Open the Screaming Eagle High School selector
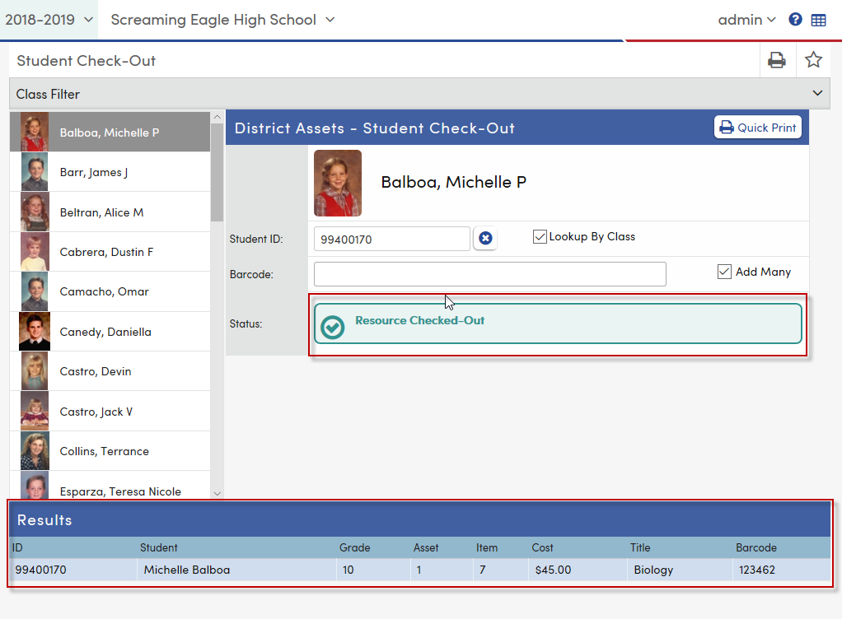 (x=222, y=19)
